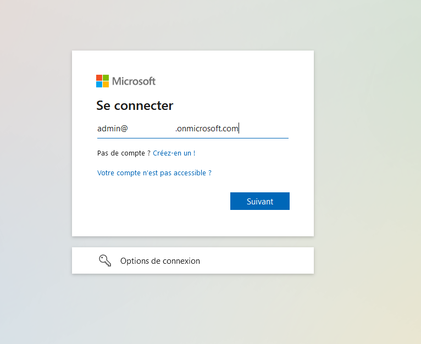Click the Pas de compte ? label
421x344 pixels.
[124, 153]
